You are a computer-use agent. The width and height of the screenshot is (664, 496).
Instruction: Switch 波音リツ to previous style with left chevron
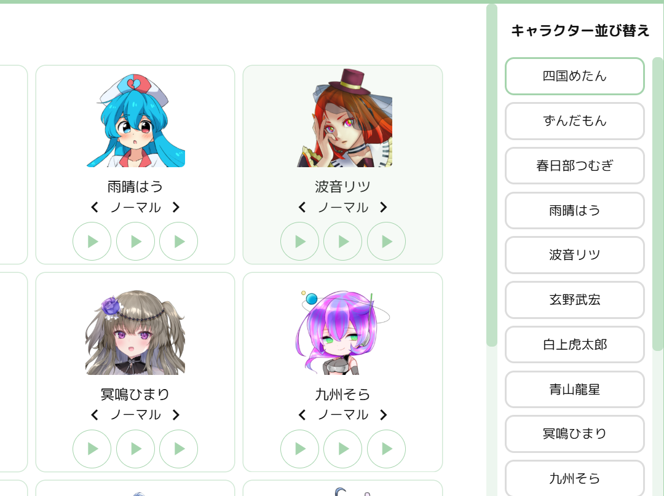coord(302,207)
